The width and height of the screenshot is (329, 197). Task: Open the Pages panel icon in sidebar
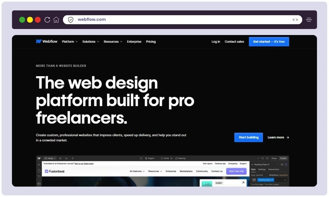(x=39, y=170)
